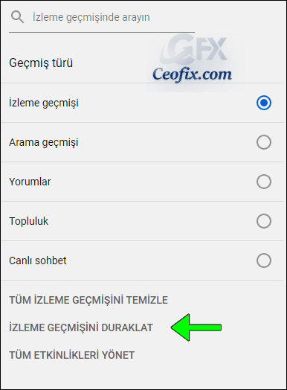This screenshot has width=287, height=390.
Task: Click the 'Yorumlar' text label
Action: [x=30, y=182]
